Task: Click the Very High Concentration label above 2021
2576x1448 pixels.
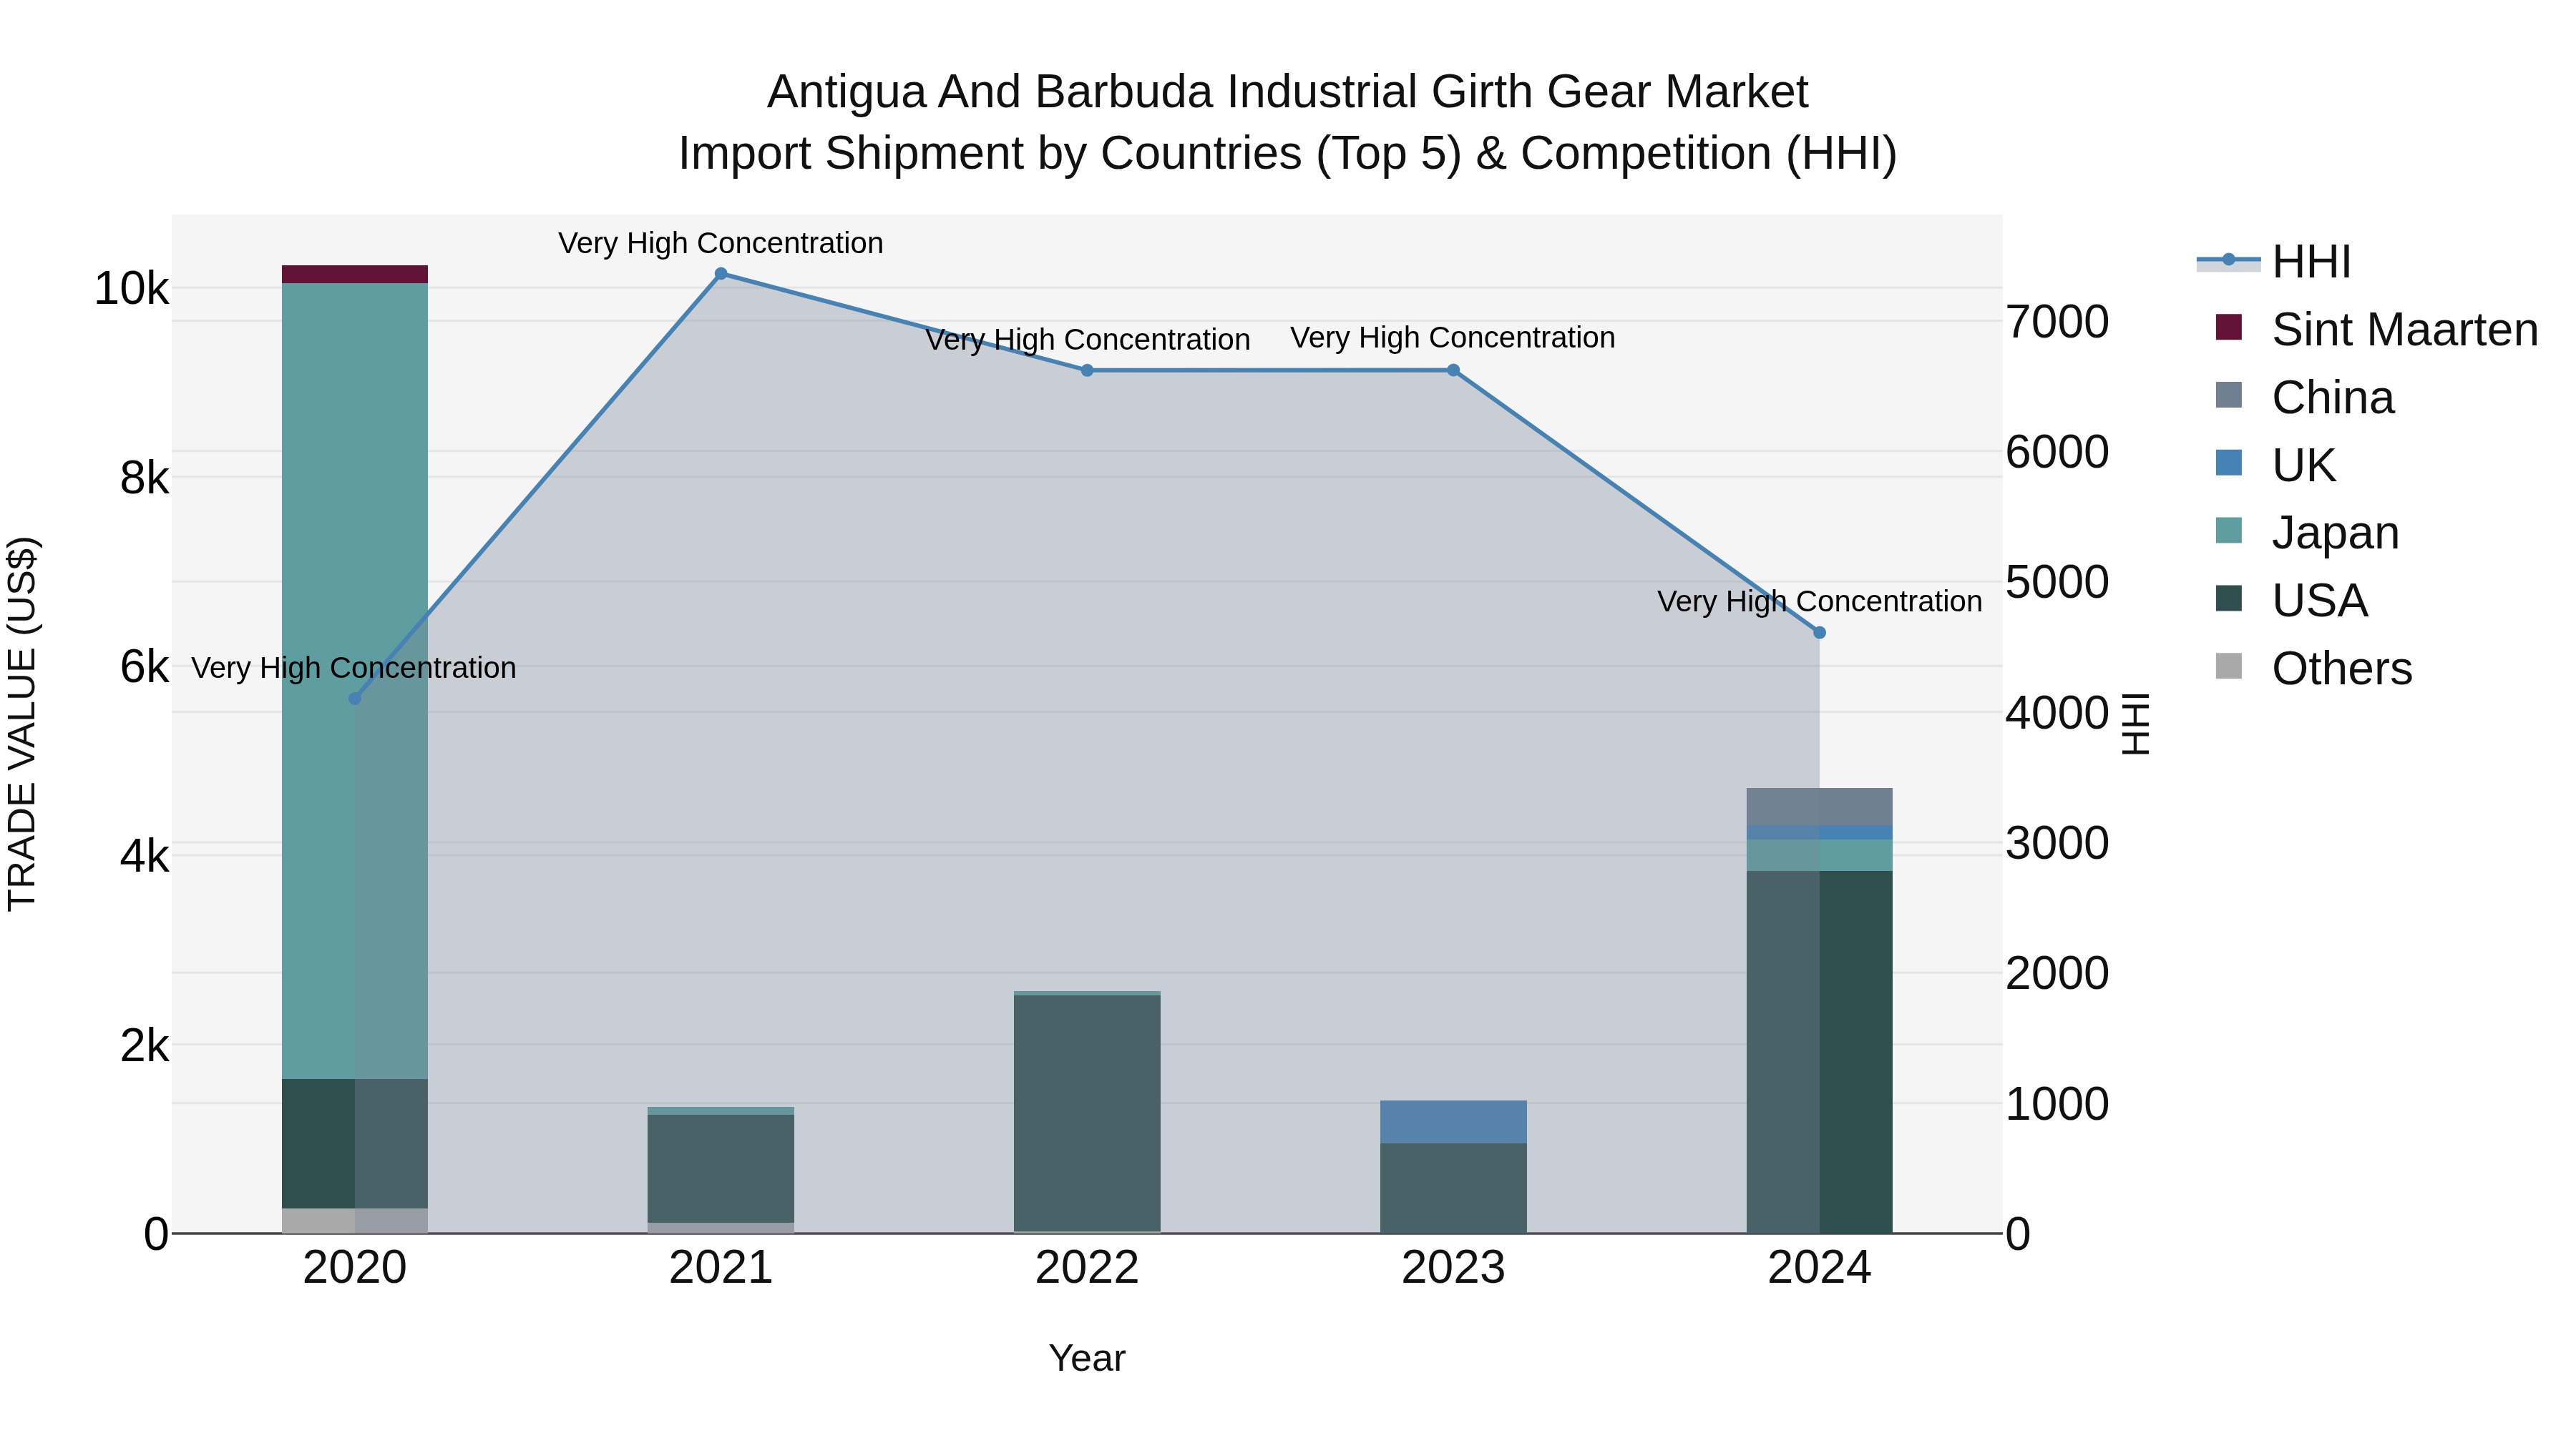Action: [721, 243]
